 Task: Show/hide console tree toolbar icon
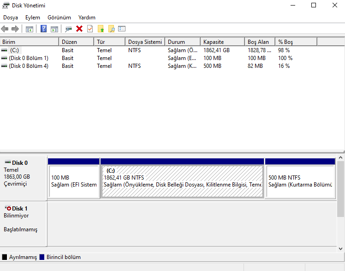point(29,29)
